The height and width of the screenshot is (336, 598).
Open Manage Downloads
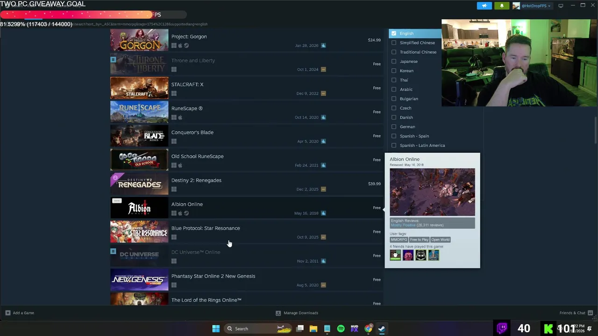[x=297, y=313]
